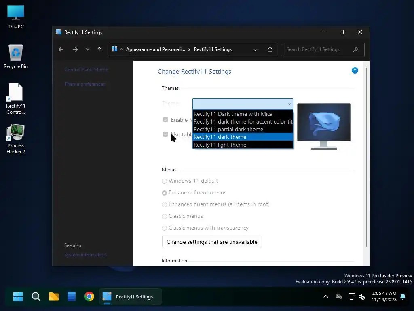The height and width of the screenshot is (311, 414).
Task: Choose Rectify11 Dark theme with Mica
Action: pyautogui.click(x=243, y=114)
